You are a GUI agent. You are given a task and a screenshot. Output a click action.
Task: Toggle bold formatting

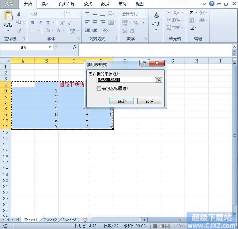click(x=33, y=23)
